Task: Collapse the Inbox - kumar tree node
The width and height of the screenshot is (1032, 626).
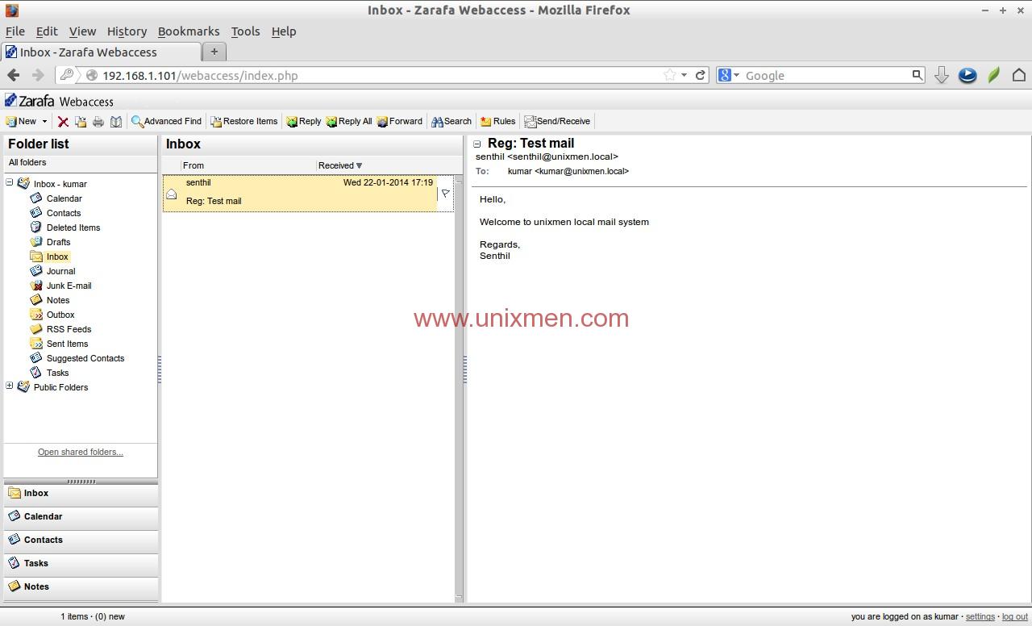Action: click(10, 183)
